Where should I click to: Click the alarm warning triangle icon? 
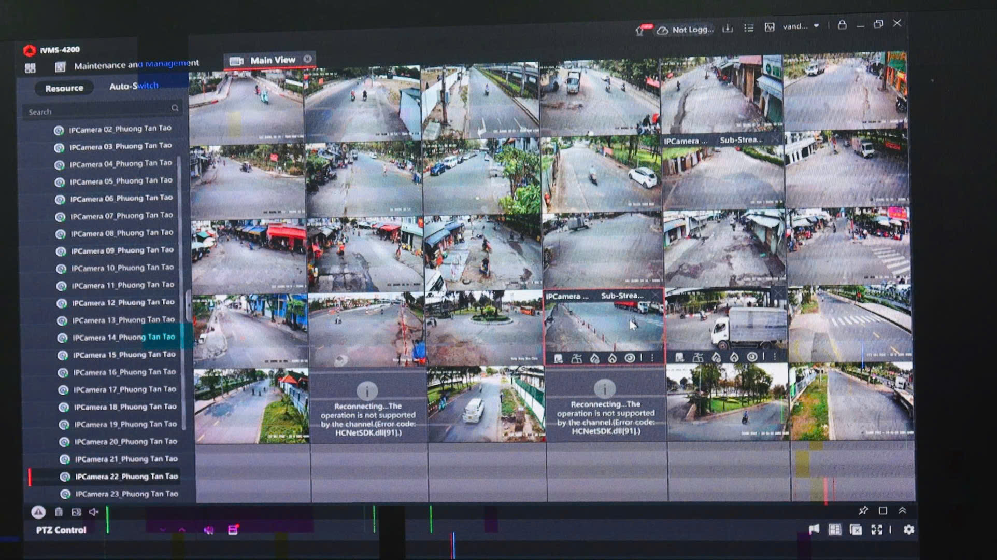pyautogui.click(x=38, y=512)
